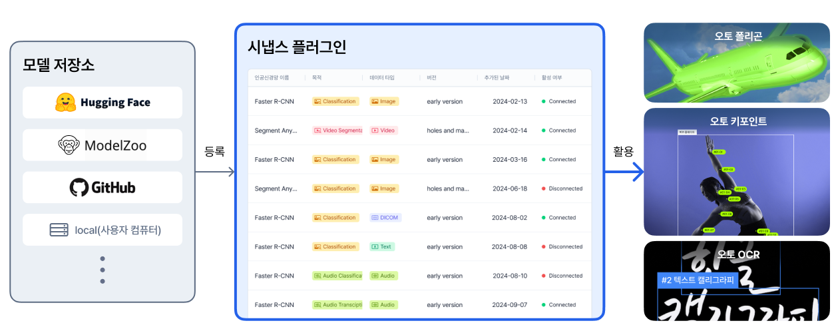Screen dimensions: 840x333
Task: Click Faster R-CNN in the 2024-03-16 row
Action: coord(274,160)
